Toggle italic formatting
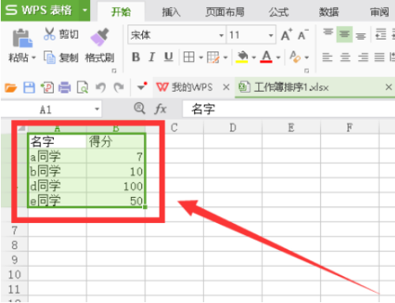Image resolution: width=395 pixels, height=303 pixels. 152,57
